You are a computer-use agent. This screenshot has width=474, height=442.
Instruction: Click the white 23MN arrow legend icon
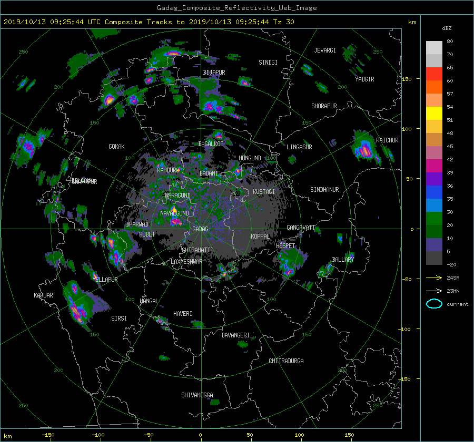434,291
